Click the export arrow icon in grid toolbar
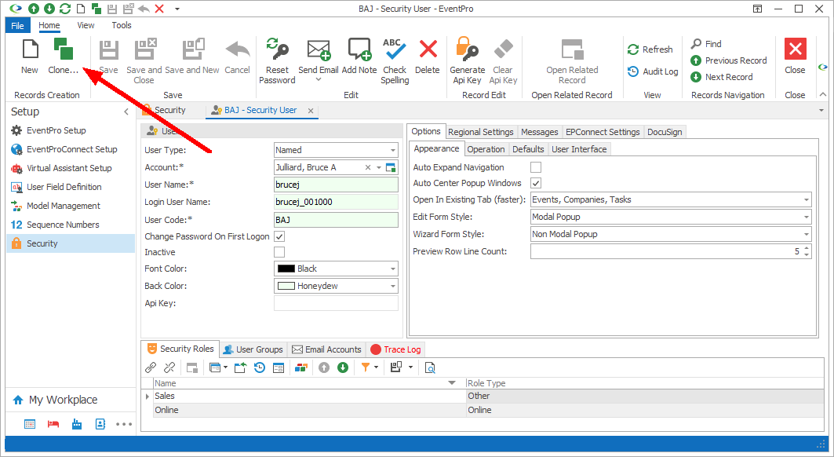 point(240,367)
